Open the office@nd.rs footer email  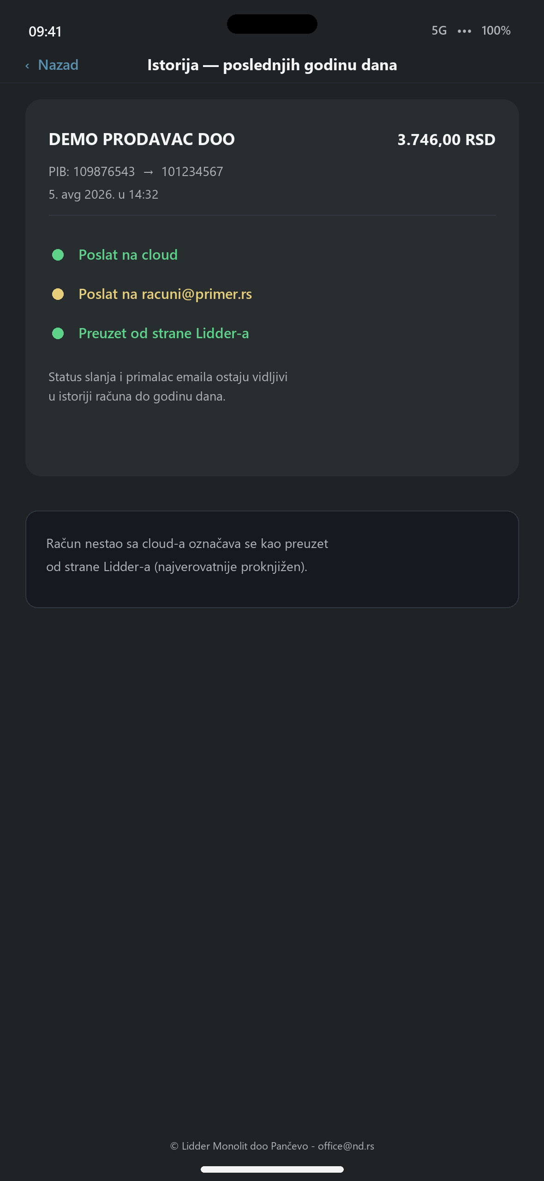pyautogui.click(x=346, y=1146)
